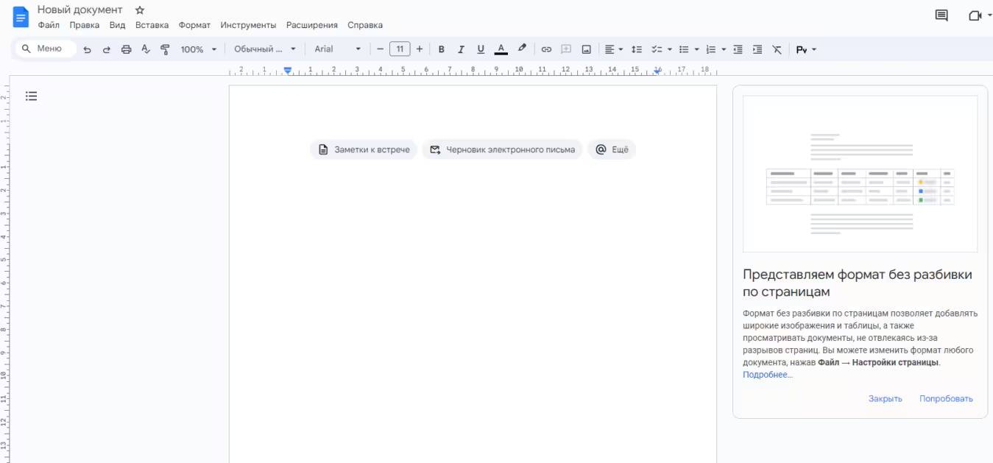This screenshot has width=993, height=463.
Task: Open the highlight color marker
Action: (x=522, y=49)
